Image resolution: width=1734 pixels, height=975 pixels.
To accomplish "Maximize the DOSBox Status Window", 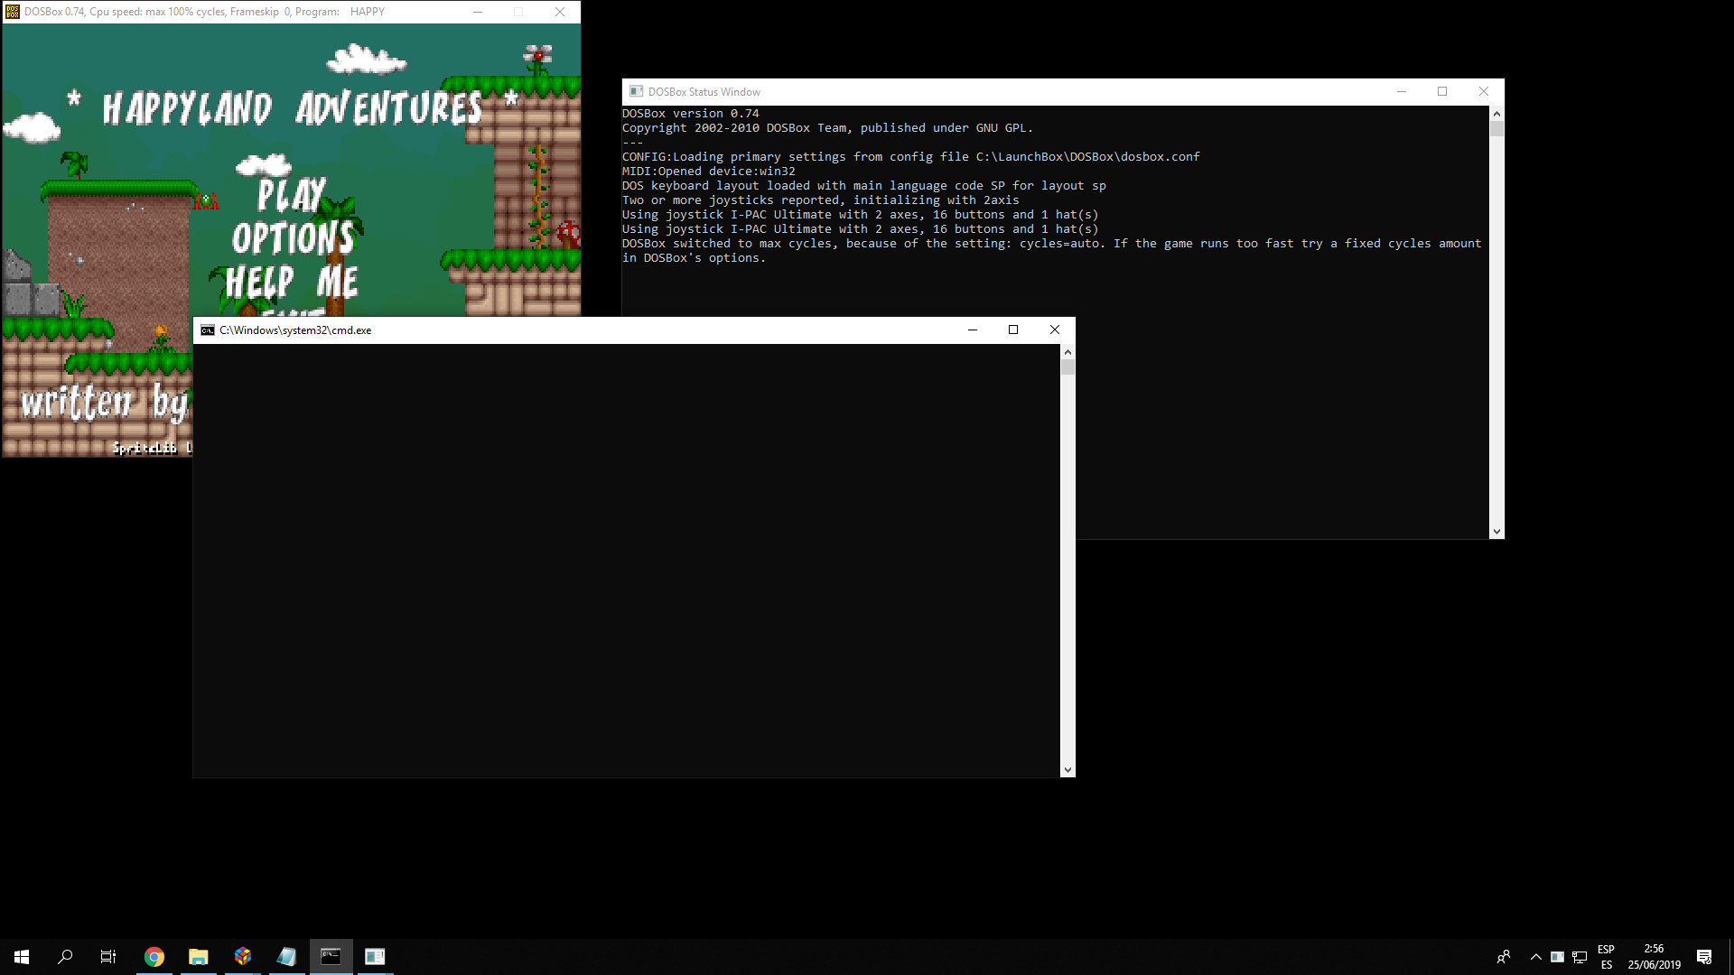I will pos(1442,92).
